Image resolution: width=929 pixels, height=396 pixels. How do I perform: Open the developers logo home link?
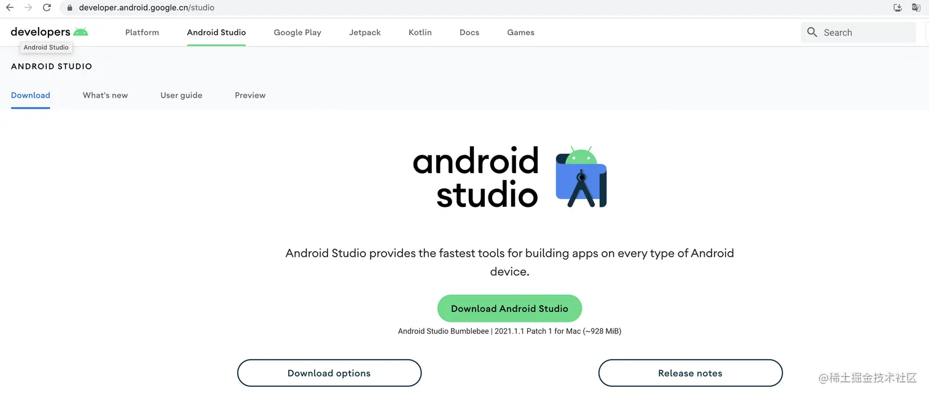click(49, 32)
